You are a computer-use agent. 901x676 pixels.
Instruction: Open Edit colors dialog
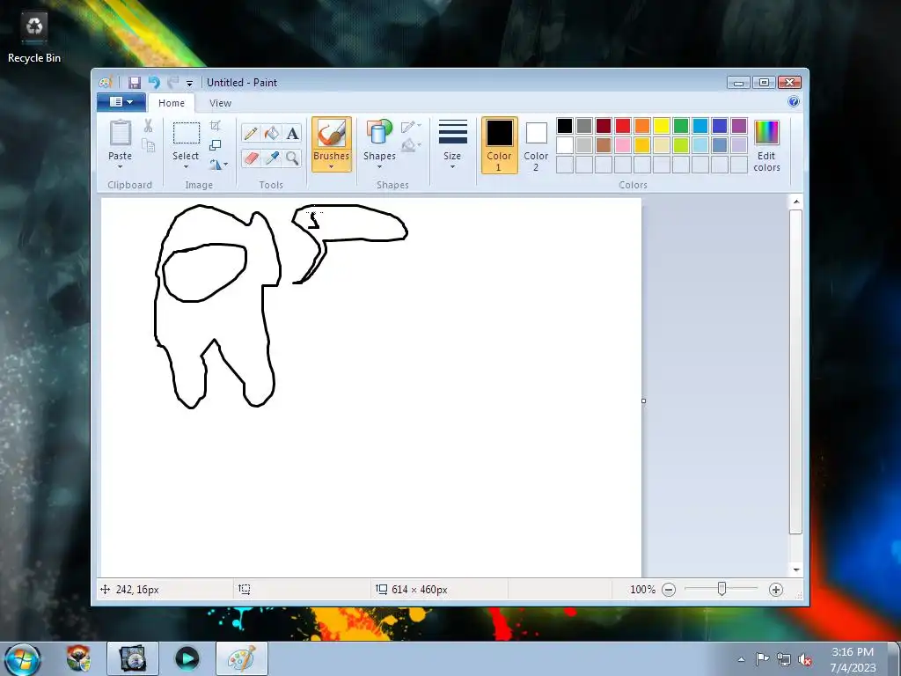[766, 146]
